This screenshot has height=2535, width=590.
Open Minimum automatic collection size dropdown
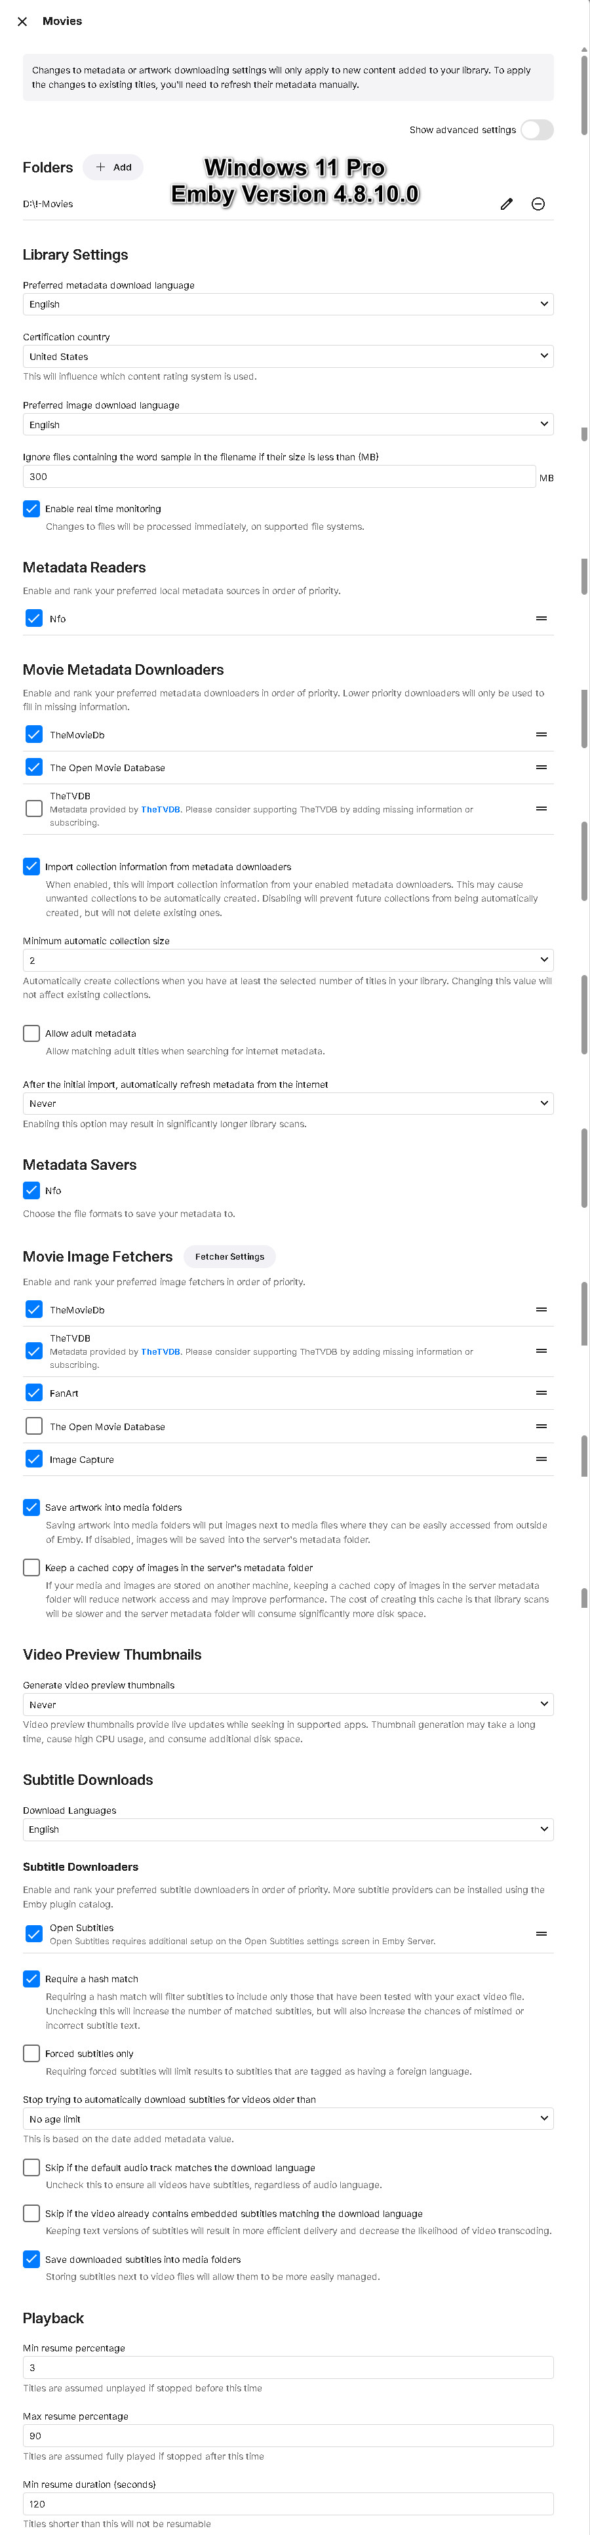click(x=287, y=961)
